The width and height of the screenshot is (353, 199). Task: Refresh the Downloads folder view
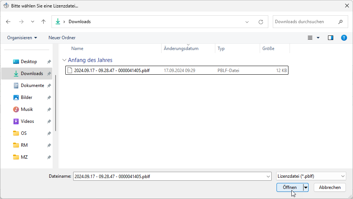pos(261,22)
